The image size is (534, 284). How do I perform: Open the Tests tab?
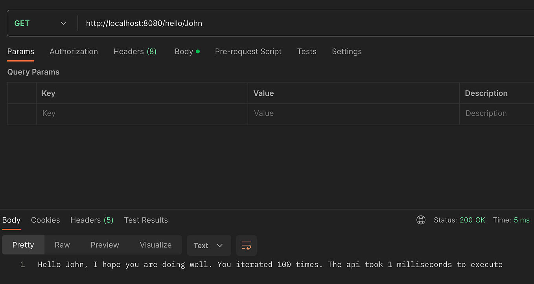[x=307, y=51]
